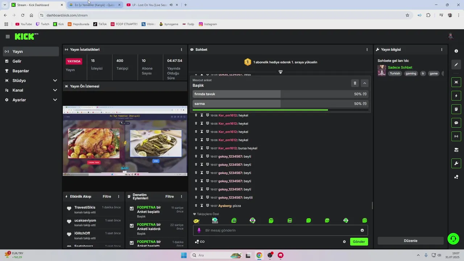The width and height of the screenshot is (464, 261).
Task: Click the 'fırında tavuk' poll option bar
Action: (x=281, y=94)
